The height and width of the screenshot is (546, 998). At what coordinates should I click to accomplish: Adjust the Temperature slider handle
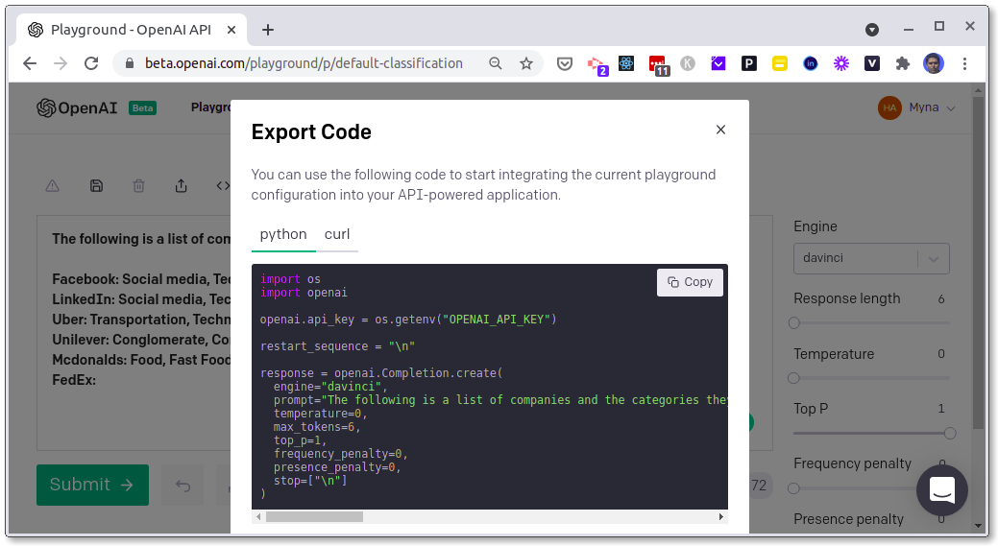click(793, 378)
